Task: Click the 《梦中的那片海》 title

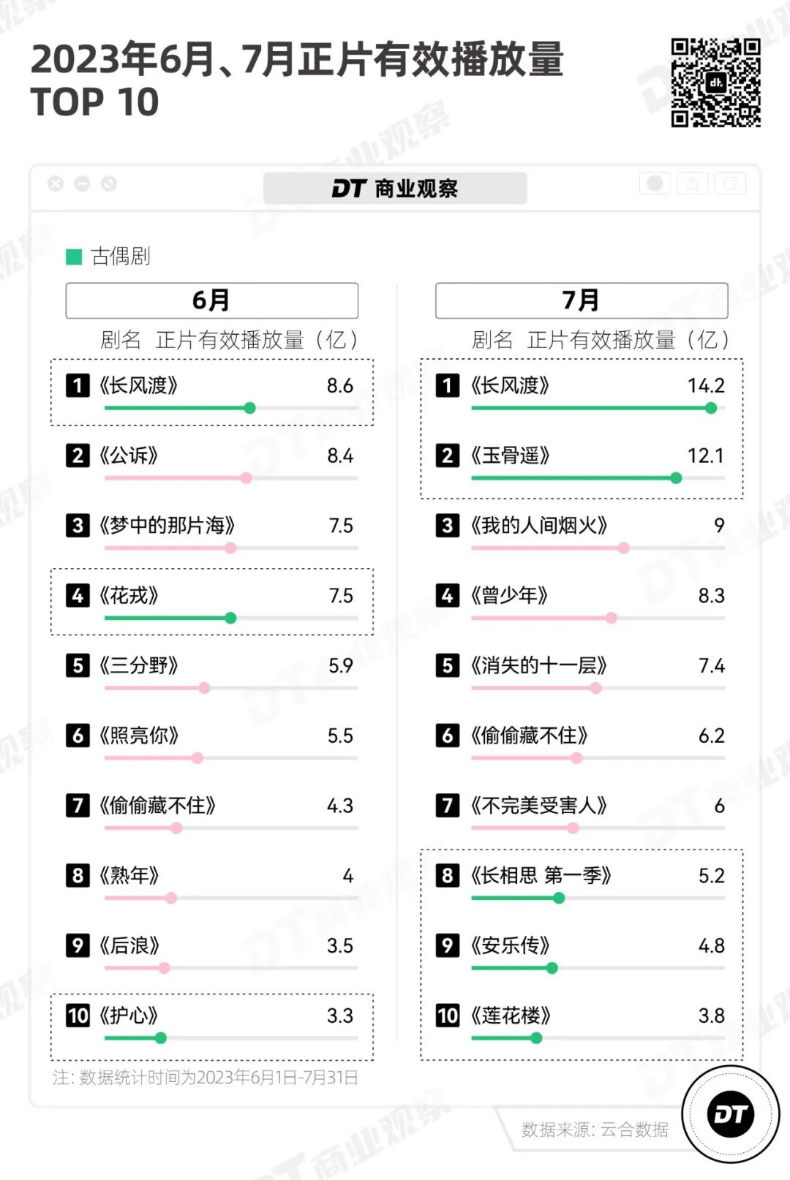Action: [x=168, y=526]
